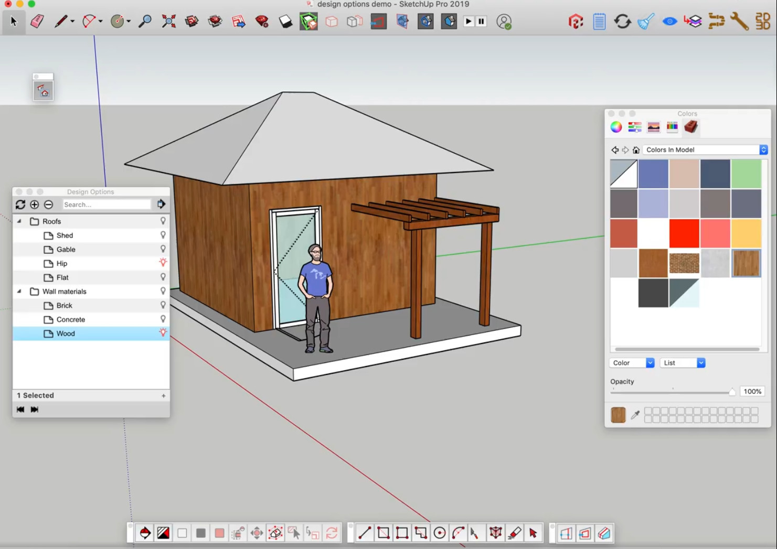The height and width of the screenshot is (549, 777).
Task: Click the red cube extension icon
Action: click(576, 21)
